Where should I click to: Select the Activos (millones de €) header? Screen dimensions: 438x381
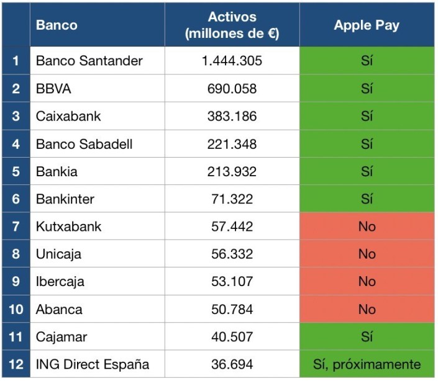coord(232,25)
